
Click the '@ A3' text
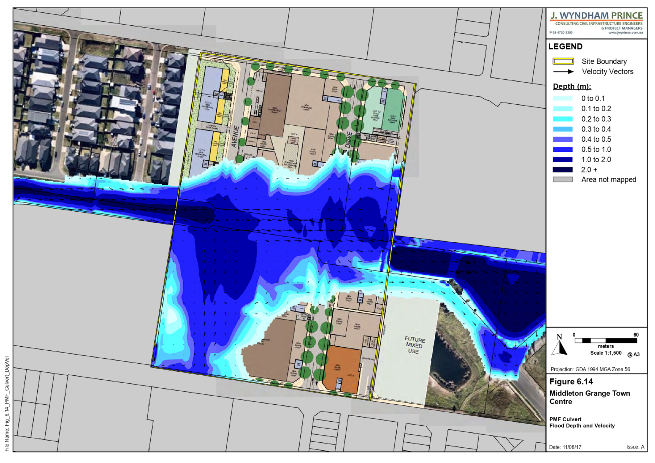(x=634, y=355)
